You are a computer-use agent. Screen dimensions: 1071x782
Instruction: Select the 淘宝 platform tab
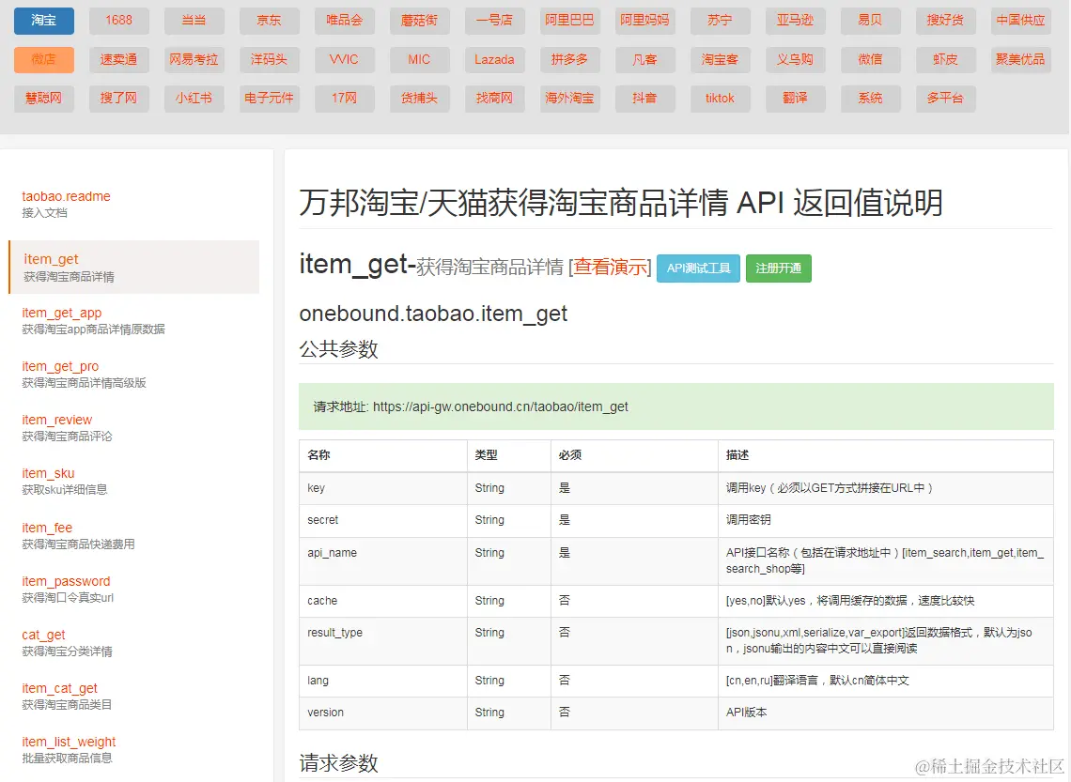point(44,21)
